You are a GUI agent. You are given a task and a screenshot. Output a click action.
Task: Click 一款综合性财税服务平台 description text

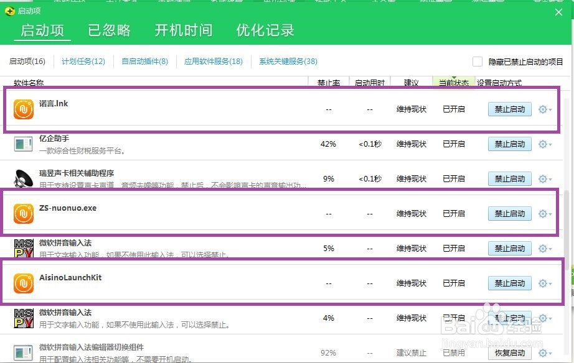pos(82,150)
